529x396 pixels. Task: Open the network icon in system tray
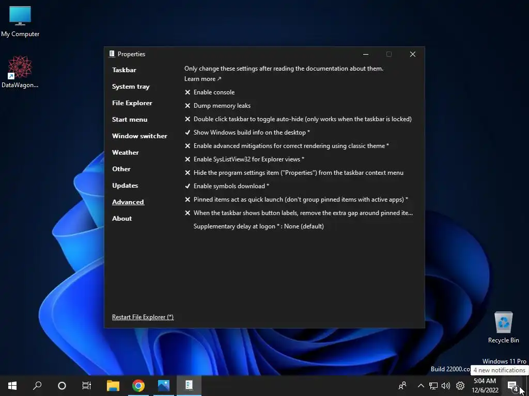(433, 386)
